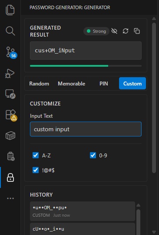Screen dimensions: 159x235
Task: Click the history list scroll up arrow
Action: tap(139, 205)
